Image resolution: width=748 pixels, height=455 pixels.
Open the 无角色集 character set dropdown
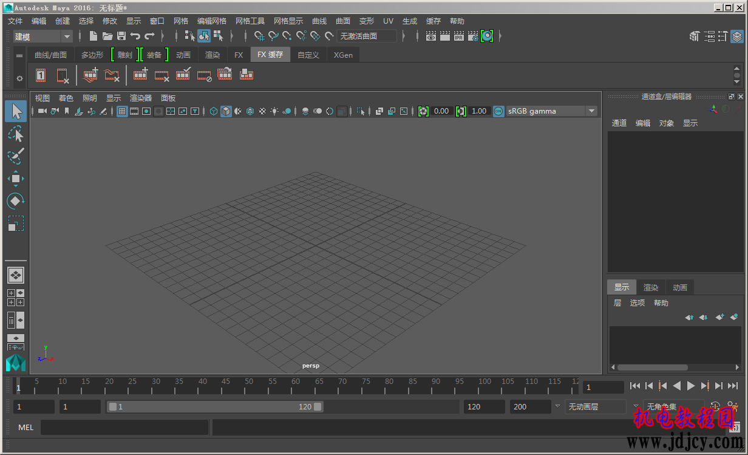tap(674, 407)
